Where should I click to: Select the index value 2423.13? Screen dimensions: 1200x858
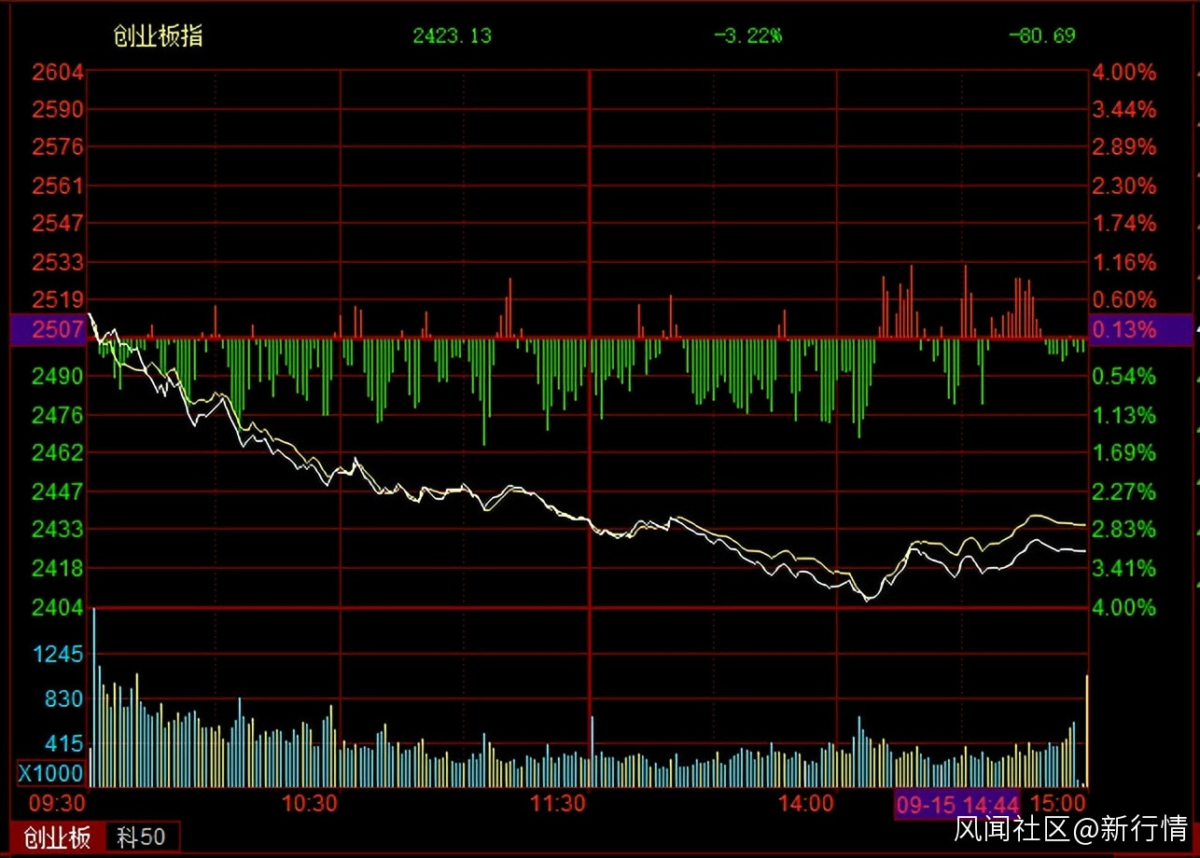pos(453,36)
